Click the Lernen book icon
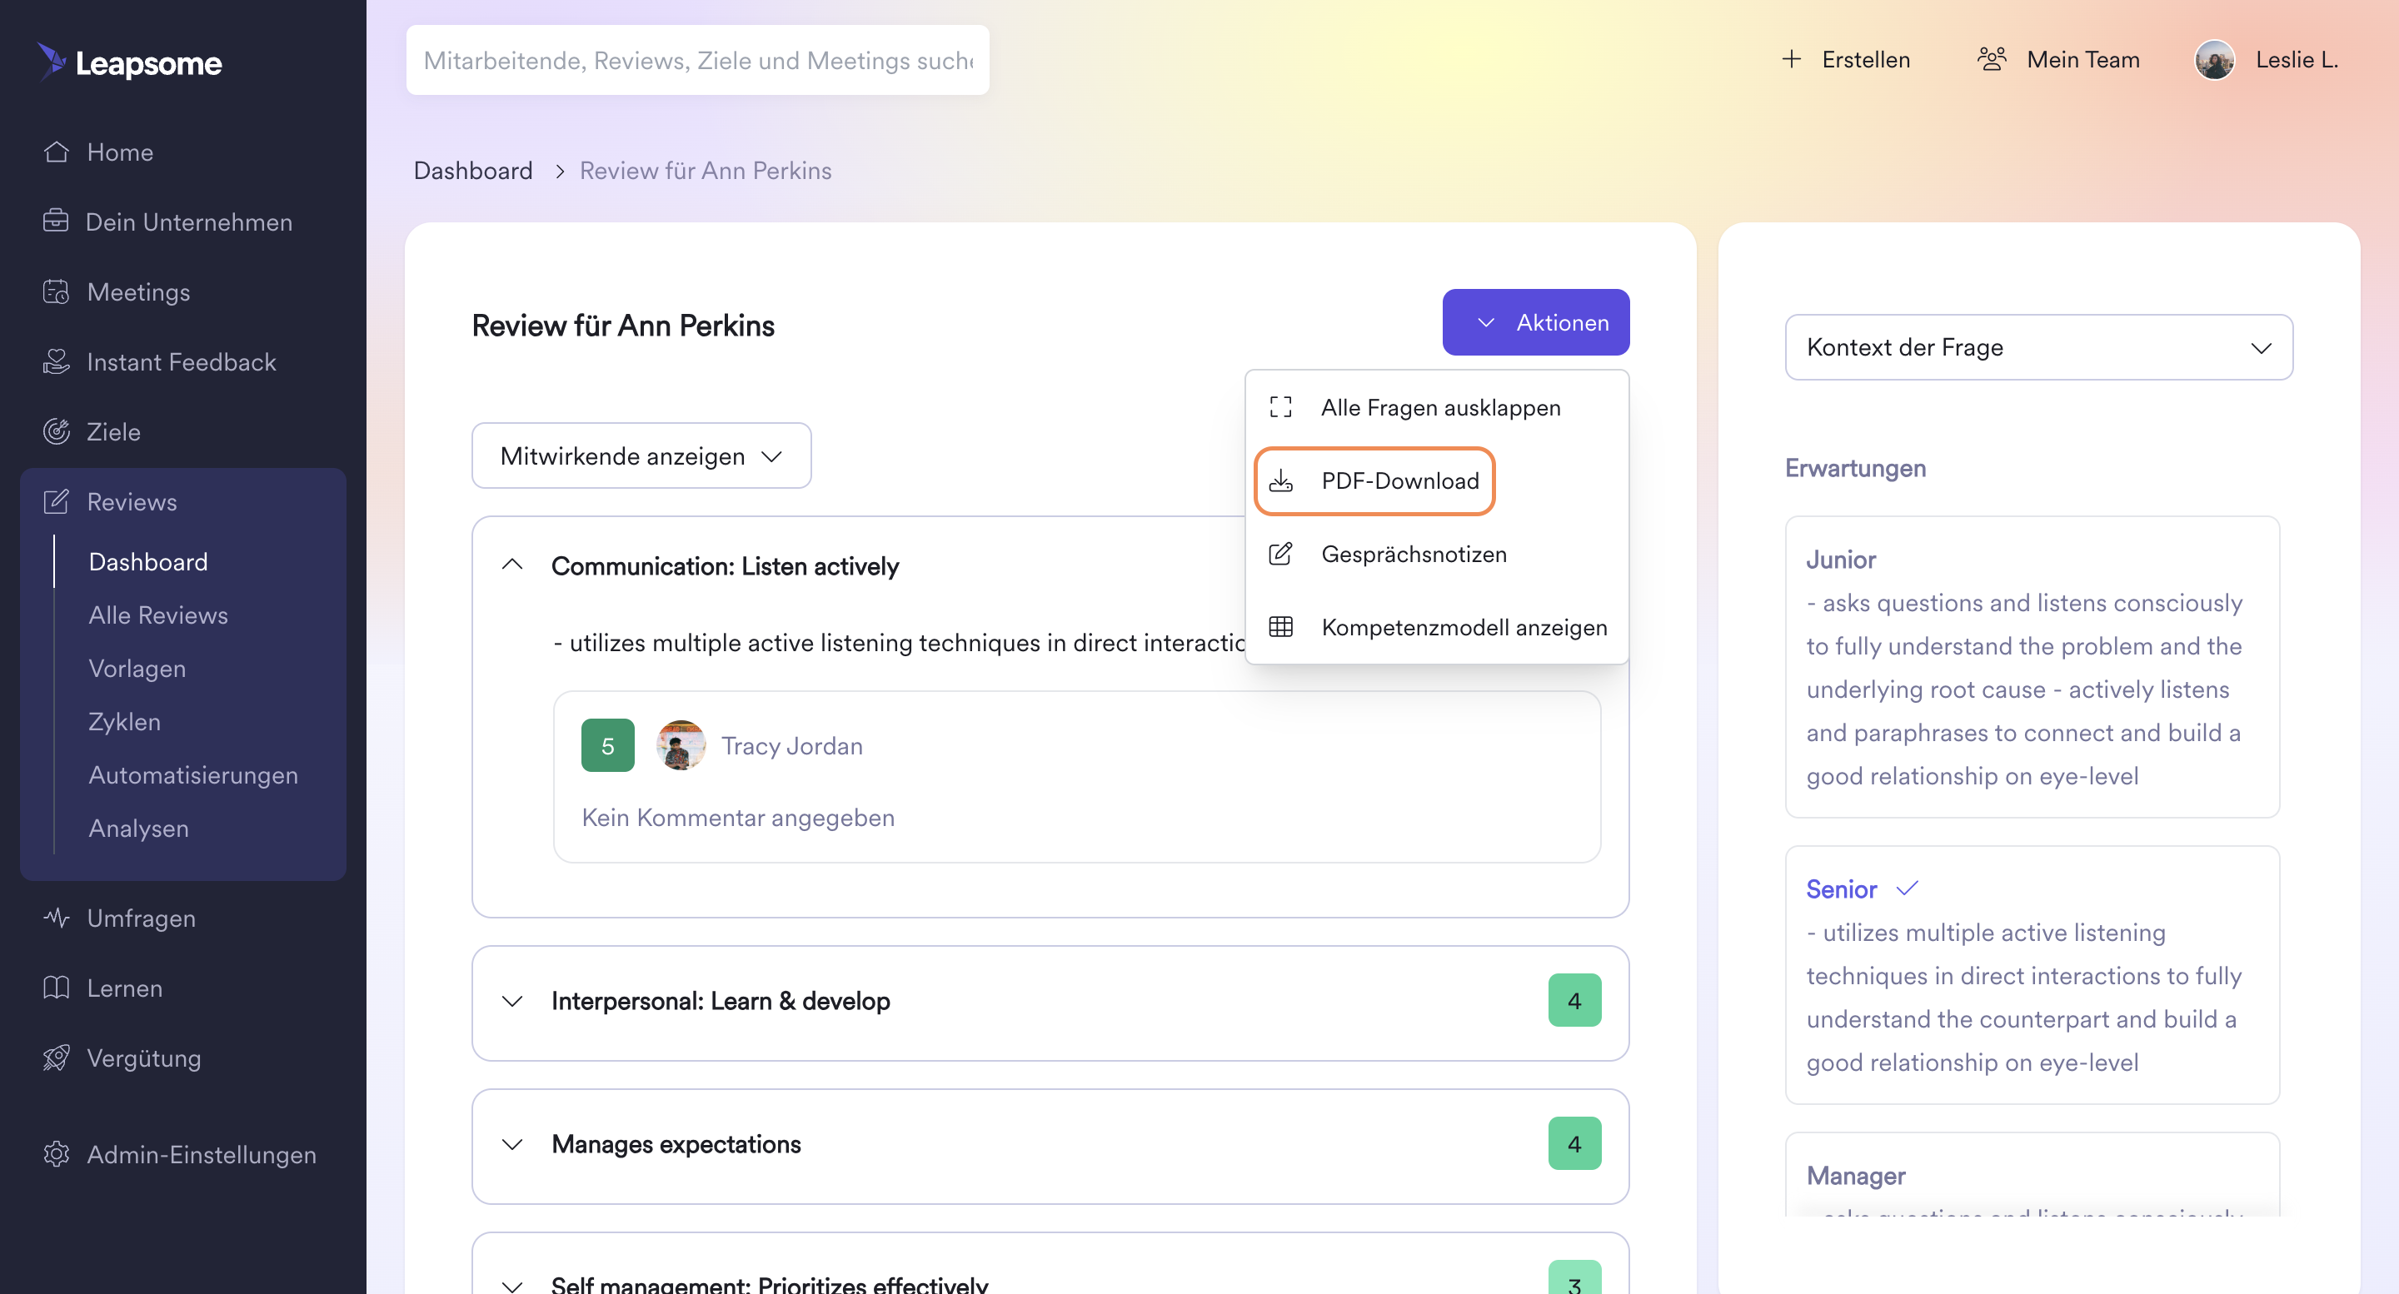 (x=56, y=987)
